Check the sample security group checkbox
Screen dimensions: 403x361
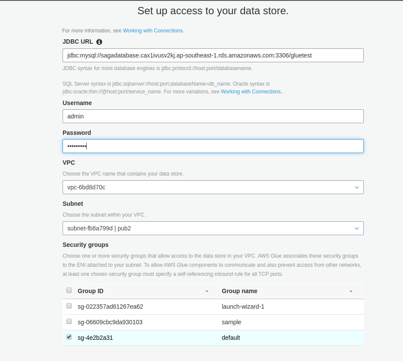(69, 322)
